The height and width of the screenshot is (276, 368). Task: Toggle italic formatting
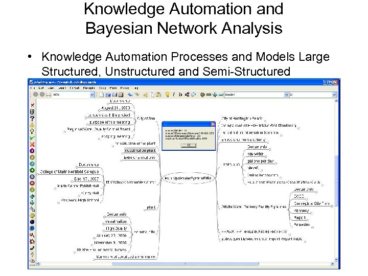tap(174, 95)
